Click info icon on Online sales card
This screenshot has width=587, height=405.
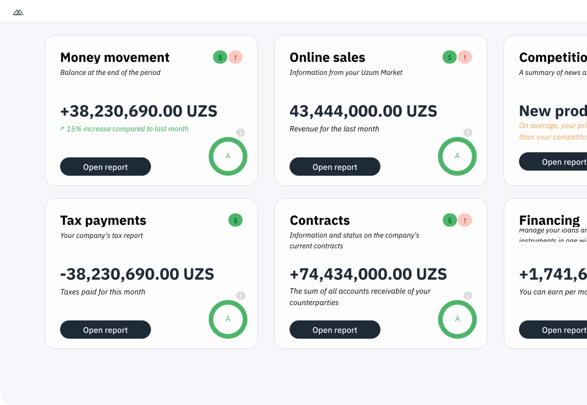pyautogui.click(x=468, y=133)
